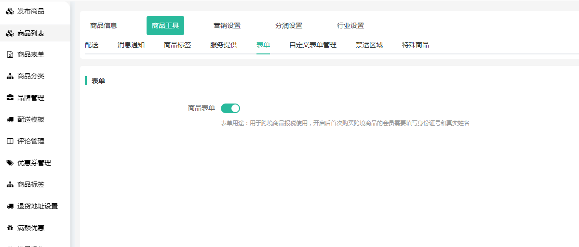Open the 消息通知 sub-tab

coord(131,45)
